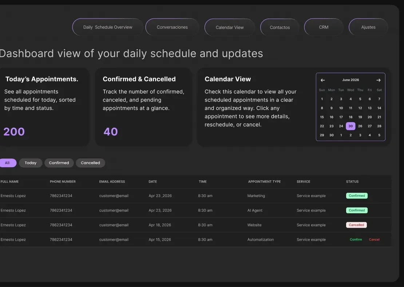Image resolution: width=404 pixels, height=287 pixels.
Task: Click the green Confirm link for Automatization row
Action: tap(356, 240)
